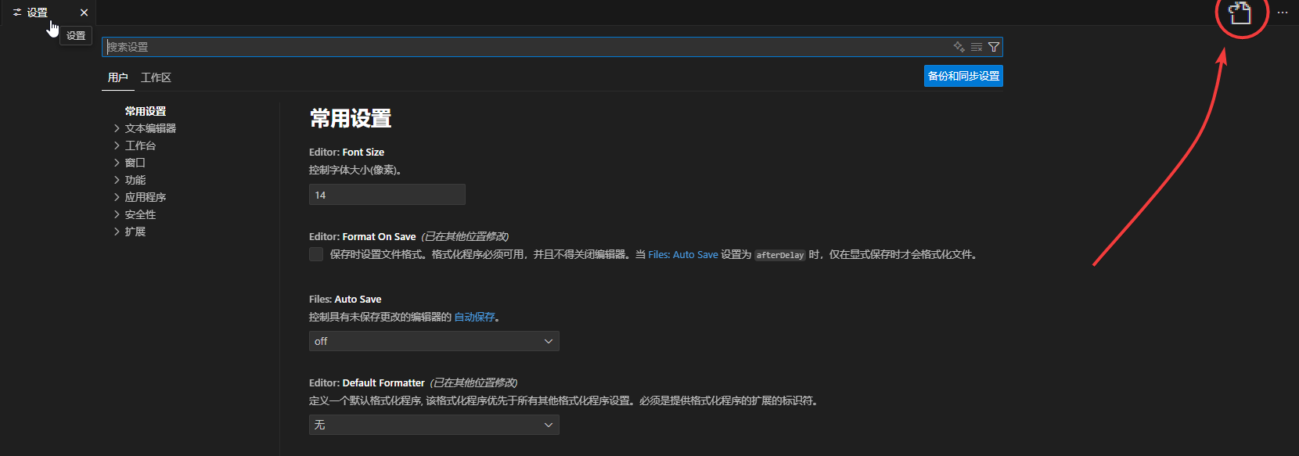Select 常用设置 in the settings tree
The height and width of the screenshot is (456, 1299).
[146, 111]
